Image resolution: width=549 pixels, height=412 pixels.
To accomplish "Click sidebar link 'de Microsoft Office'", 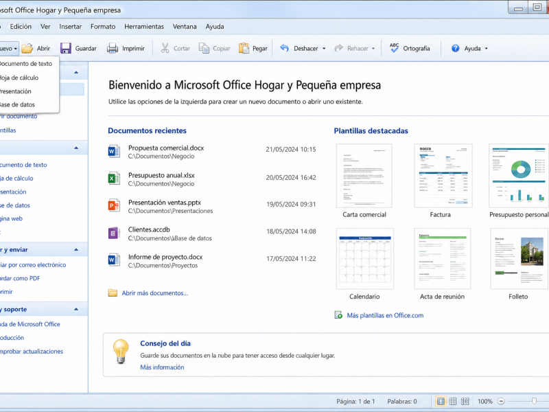I will (x=30, y=324).
